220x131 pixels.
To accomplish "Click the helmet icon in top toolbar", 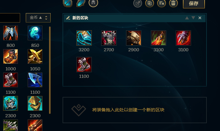I will (93, 3).
